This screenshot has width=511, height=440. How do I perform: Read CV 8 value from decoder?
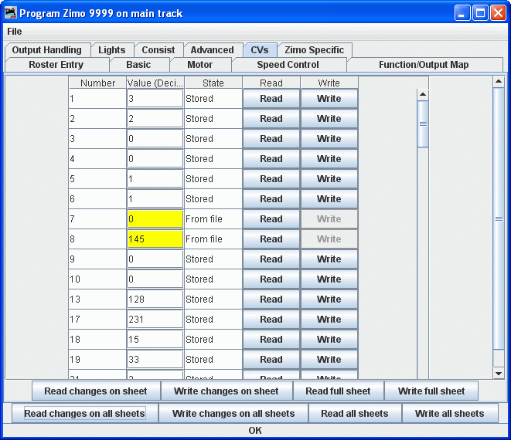(271, 239)
